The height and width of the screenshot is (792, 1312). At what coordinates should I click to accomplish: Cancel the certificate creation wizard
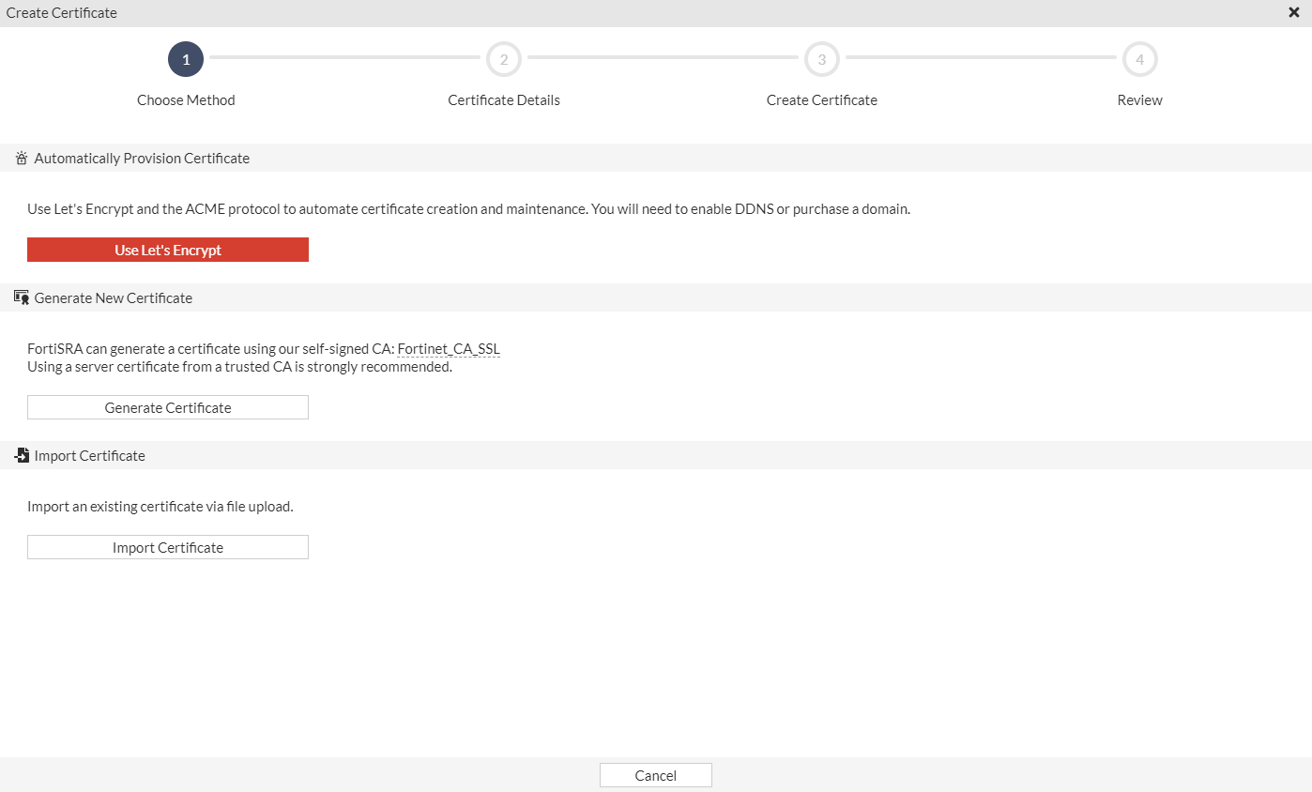pos(655,774)
